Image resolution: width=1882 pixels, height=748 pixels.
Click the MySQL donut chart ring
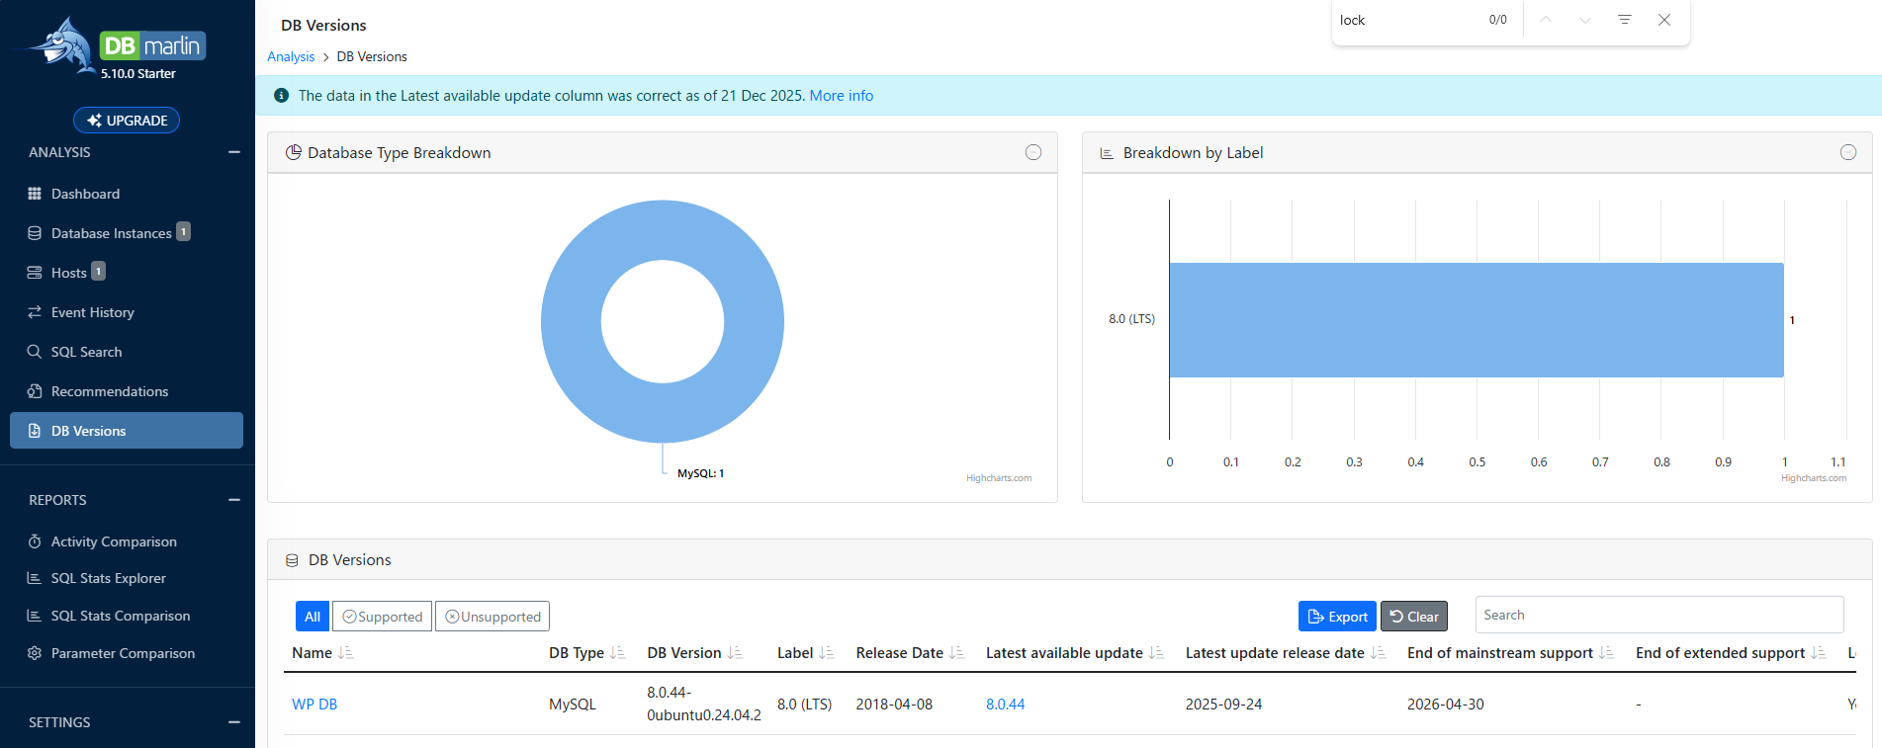coord(571,321)
